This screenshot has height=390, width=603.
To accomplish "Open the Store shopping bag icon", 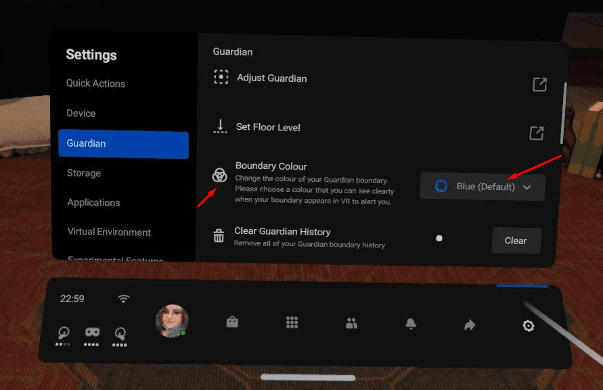I will (232, 322).
